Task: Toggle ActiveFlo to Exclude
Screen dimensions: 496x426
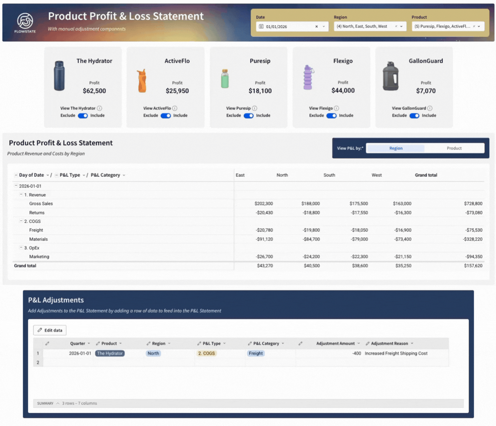Action: point(166,115)
